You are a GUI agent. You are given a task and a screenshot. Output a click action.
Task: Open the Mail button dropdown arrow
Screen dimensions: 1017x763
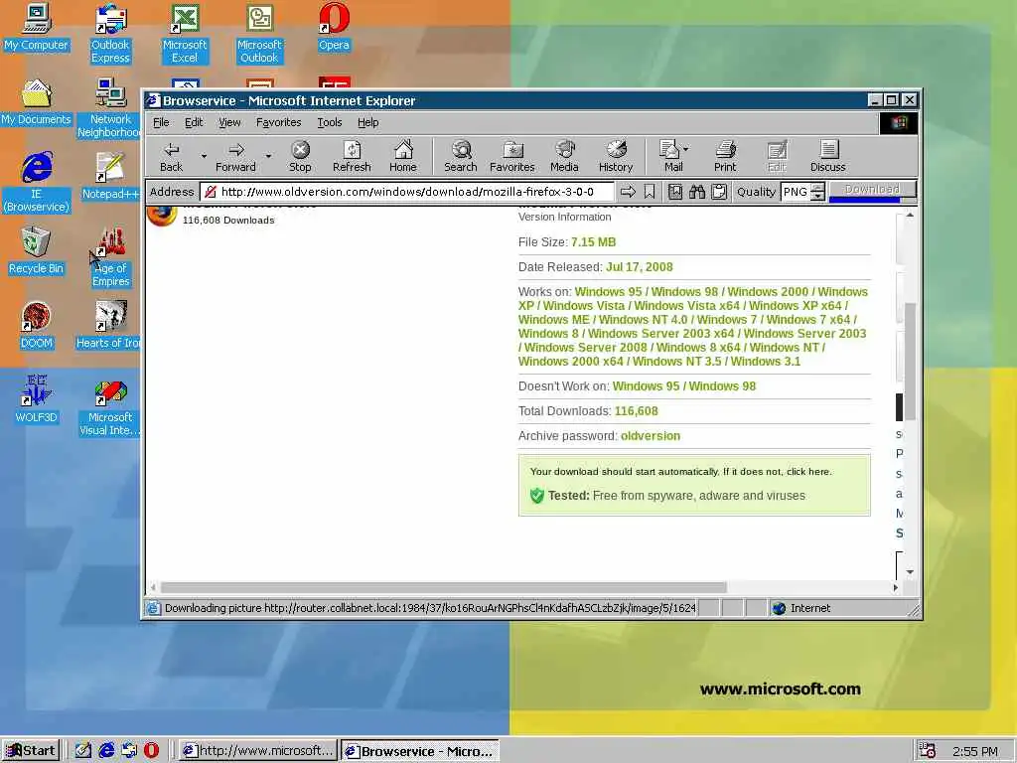[686, 149]
